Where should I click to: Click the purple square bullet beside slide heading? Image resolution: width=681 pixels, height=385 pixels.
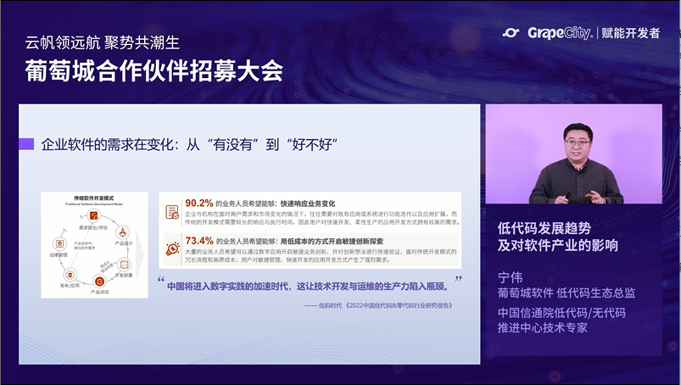coord(26,144)
